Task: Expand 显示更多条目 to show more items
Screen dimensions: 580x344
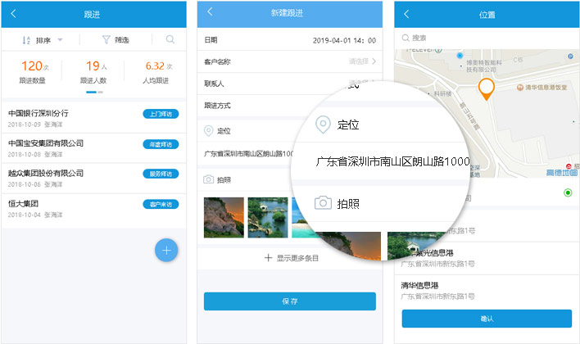Action: (x=290, y=258)
